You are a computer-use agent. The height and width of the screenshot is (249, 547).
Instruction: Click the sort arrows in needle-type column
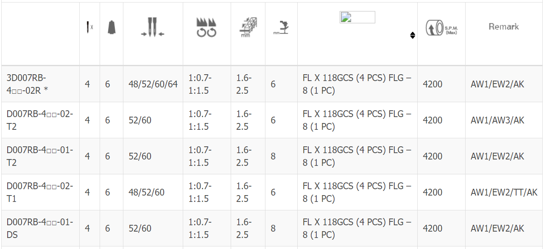click(x=413, y=35)
